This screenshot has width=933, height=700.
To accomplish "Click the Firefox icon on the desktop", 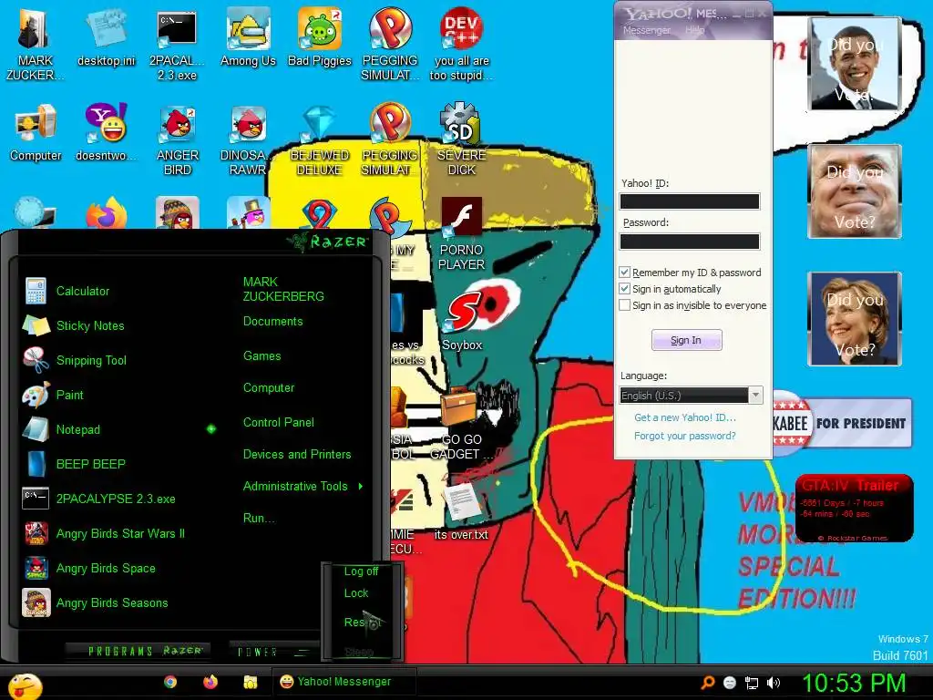I will point(106,213).
